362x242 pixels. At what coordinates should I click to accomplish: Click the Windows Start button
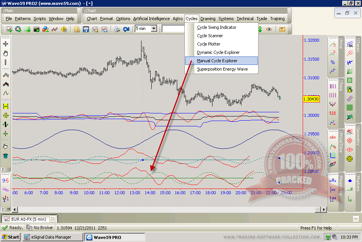[x=11, y=237]
